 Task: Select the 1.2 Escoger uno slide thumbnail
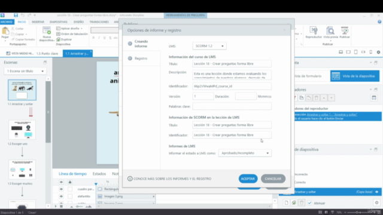[x=22, y=130]
